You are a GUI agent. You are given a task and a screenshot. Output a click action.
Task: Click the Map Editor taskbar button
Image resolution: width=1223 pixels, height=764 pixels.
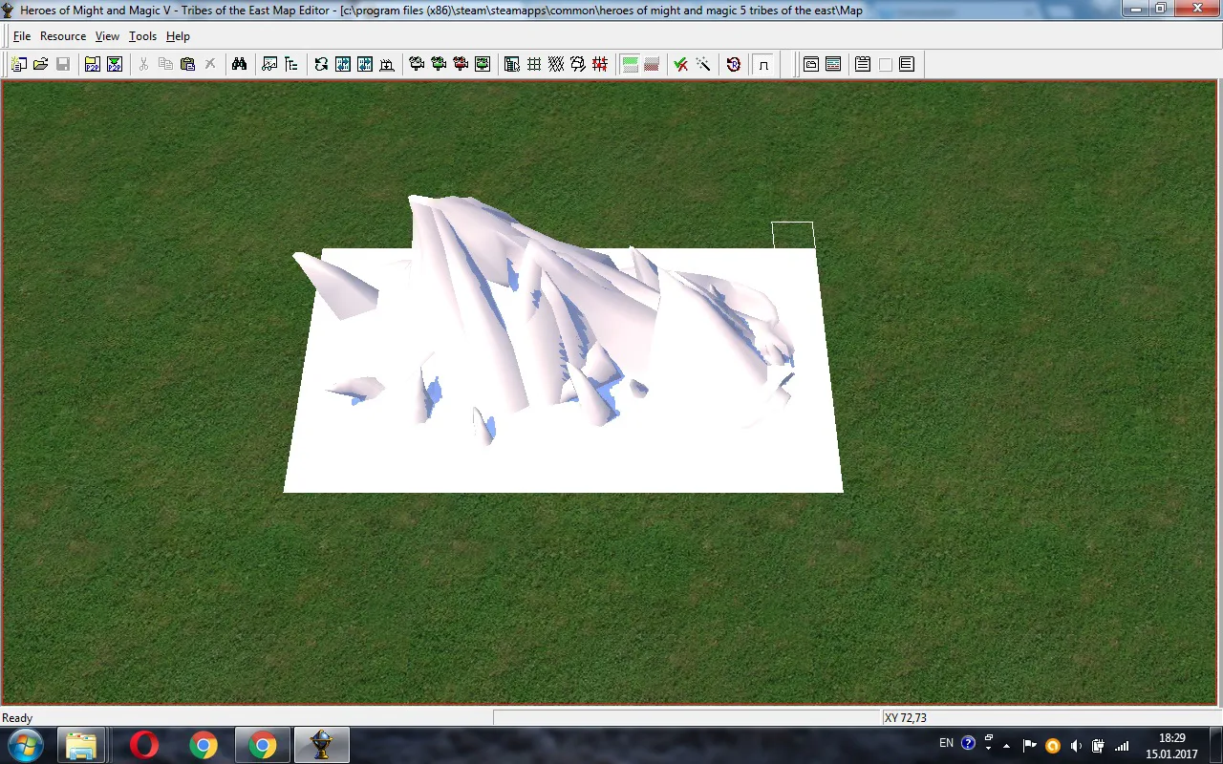click(322, 745)
